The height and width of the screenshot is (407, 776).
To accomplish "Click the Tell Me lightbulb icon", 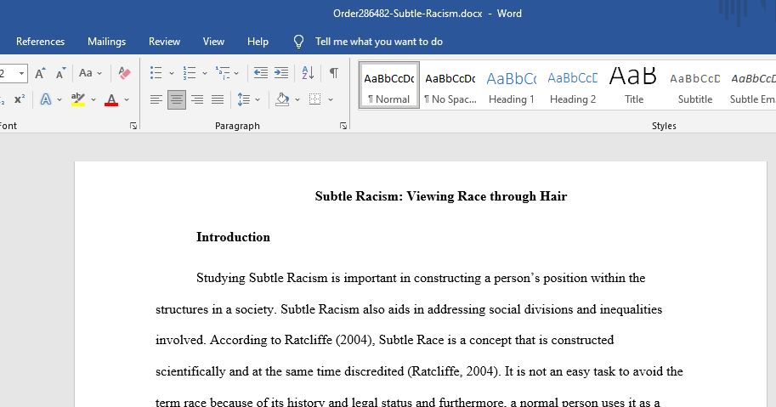I will pos(298,42).
